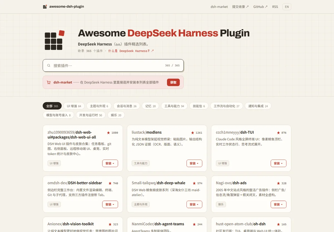Open the install dropdown on modlens card

point(194,163)
